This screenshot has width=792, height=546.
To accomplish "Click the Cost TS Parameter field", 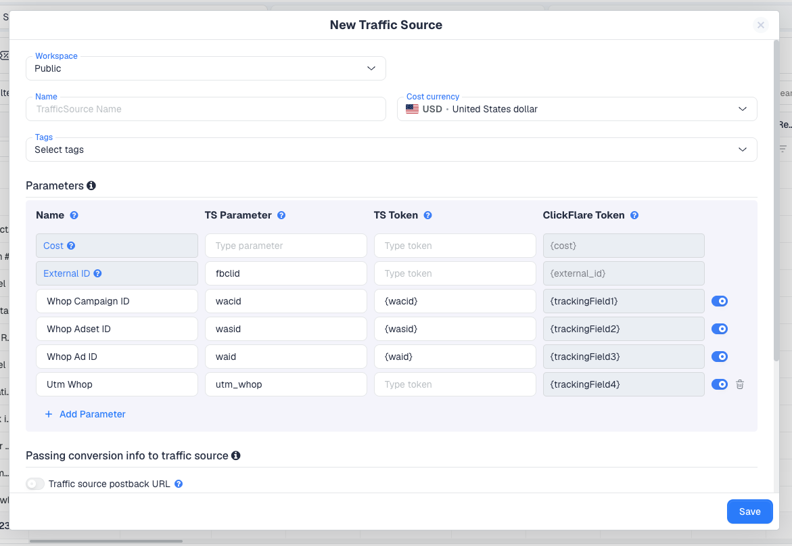I will pyautogui.click(x=286, y=246).
